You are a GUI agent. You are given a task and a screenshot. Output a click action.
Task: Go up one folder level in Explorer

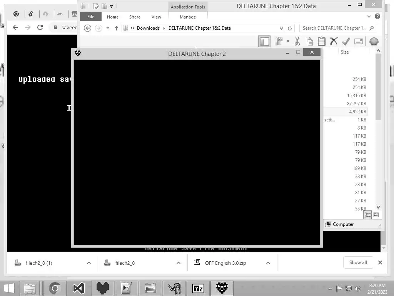point(116,28)
